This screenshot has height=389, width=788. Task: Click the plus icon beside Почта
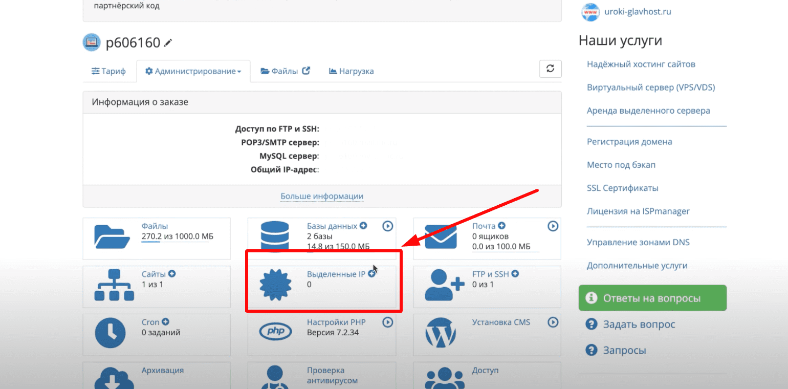coord(502,226)
